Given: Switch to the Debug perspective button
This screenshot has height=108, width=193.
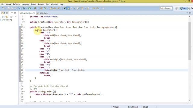Looking at the screenshot, I should point(191,8).
